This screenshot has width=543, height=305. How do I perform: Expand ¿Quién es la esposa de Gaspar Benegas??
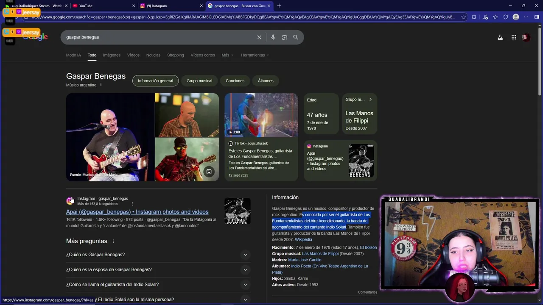(158, 269)
